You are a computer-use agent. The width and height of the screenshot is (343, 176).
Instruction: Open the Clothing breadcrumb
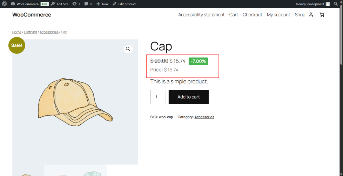(31, 32)
